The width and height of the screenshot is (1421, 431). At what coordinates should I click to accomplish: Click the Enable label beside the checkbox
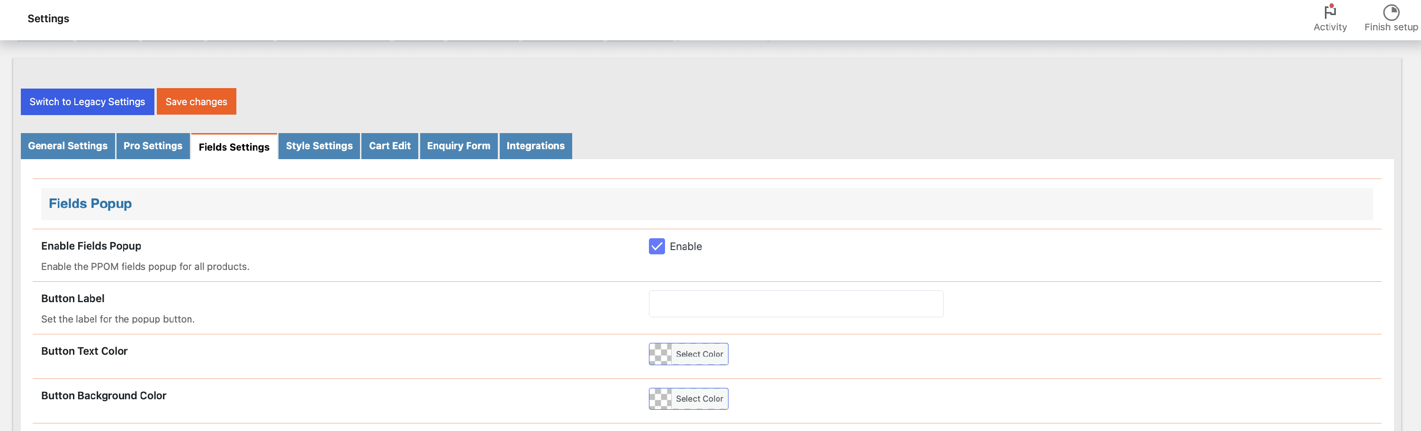(x=686, y=247)
